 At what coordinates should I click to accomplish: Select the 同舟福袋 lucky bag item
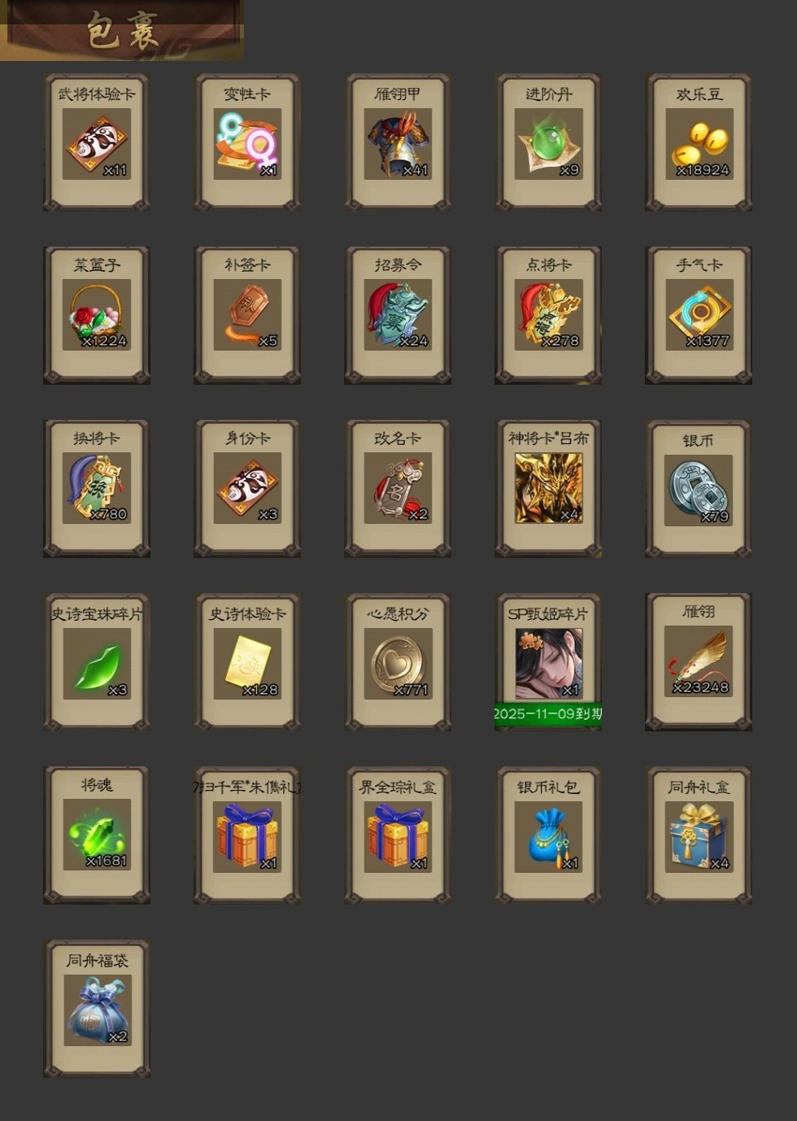(97, 1010)
